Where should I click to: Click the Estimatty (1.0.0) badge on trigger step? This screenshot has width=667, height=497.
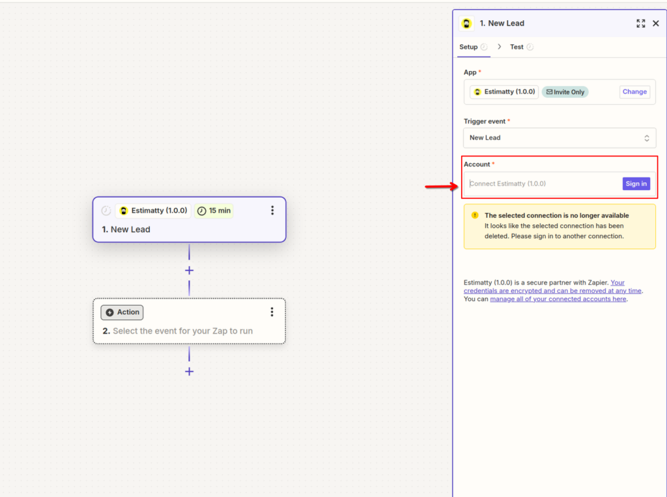(x=154, y=211)
